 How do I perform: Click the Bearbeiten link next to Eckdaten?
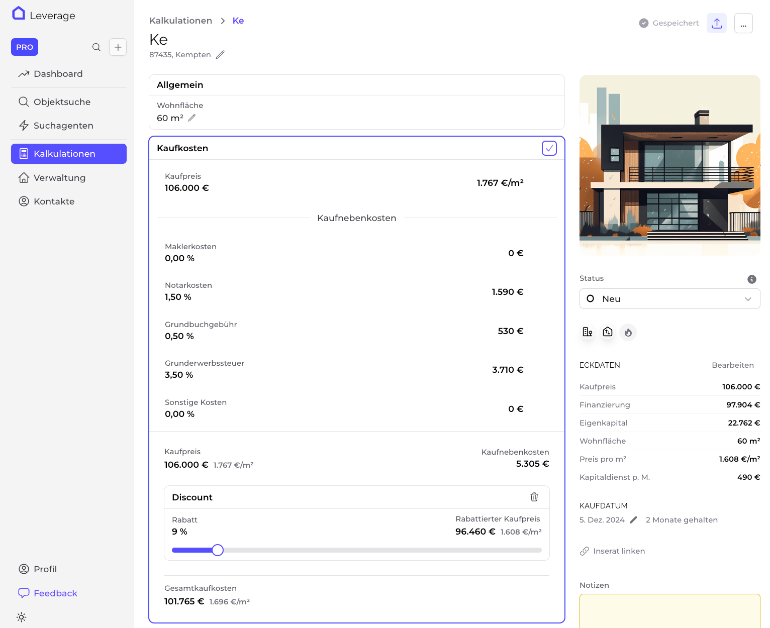pos(732,365)
